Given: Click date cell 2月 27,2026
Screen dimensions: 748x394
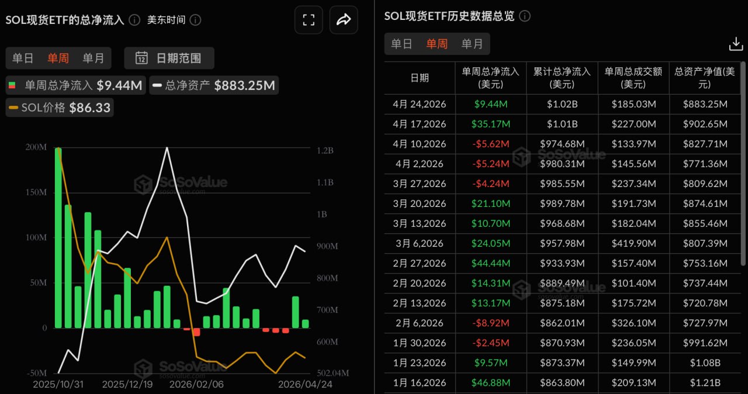Looking at the screenshot, I should click(x=420, y=263).
